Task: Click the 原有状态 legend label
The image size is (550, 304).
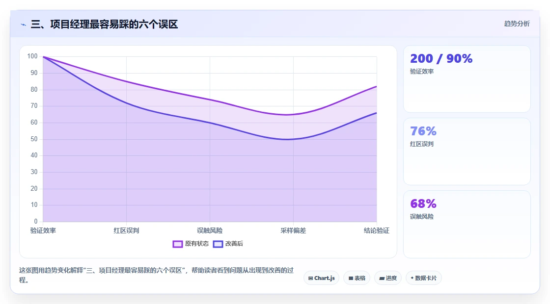Action: (x=197, y=244)
